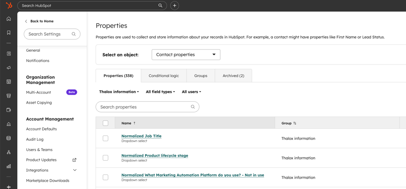Viewport: 406px width, 189px height.
Task: Focus the Search Settings field
Action: [x=52, y=34]
